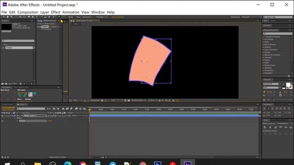Open the Workspace dropdown
This screenshot has width=294, height=165.
click(251, 17)
